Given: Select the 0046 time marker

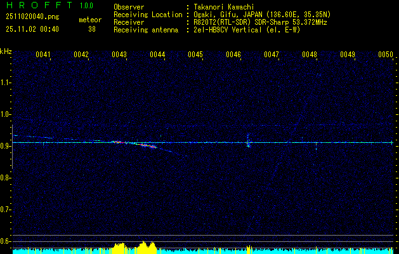Looking at the screenshot, I should point(233,55).
